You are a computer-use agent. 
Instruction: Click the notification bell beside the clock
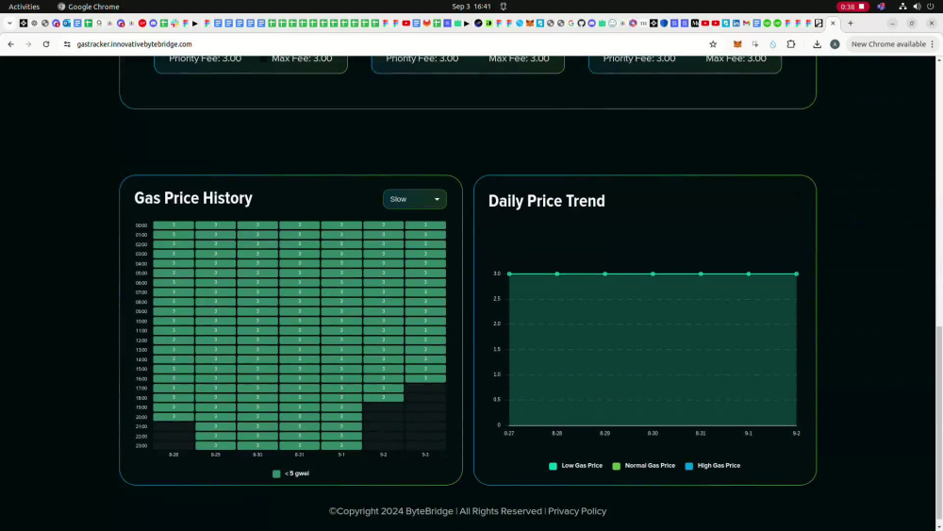[504, 7]
